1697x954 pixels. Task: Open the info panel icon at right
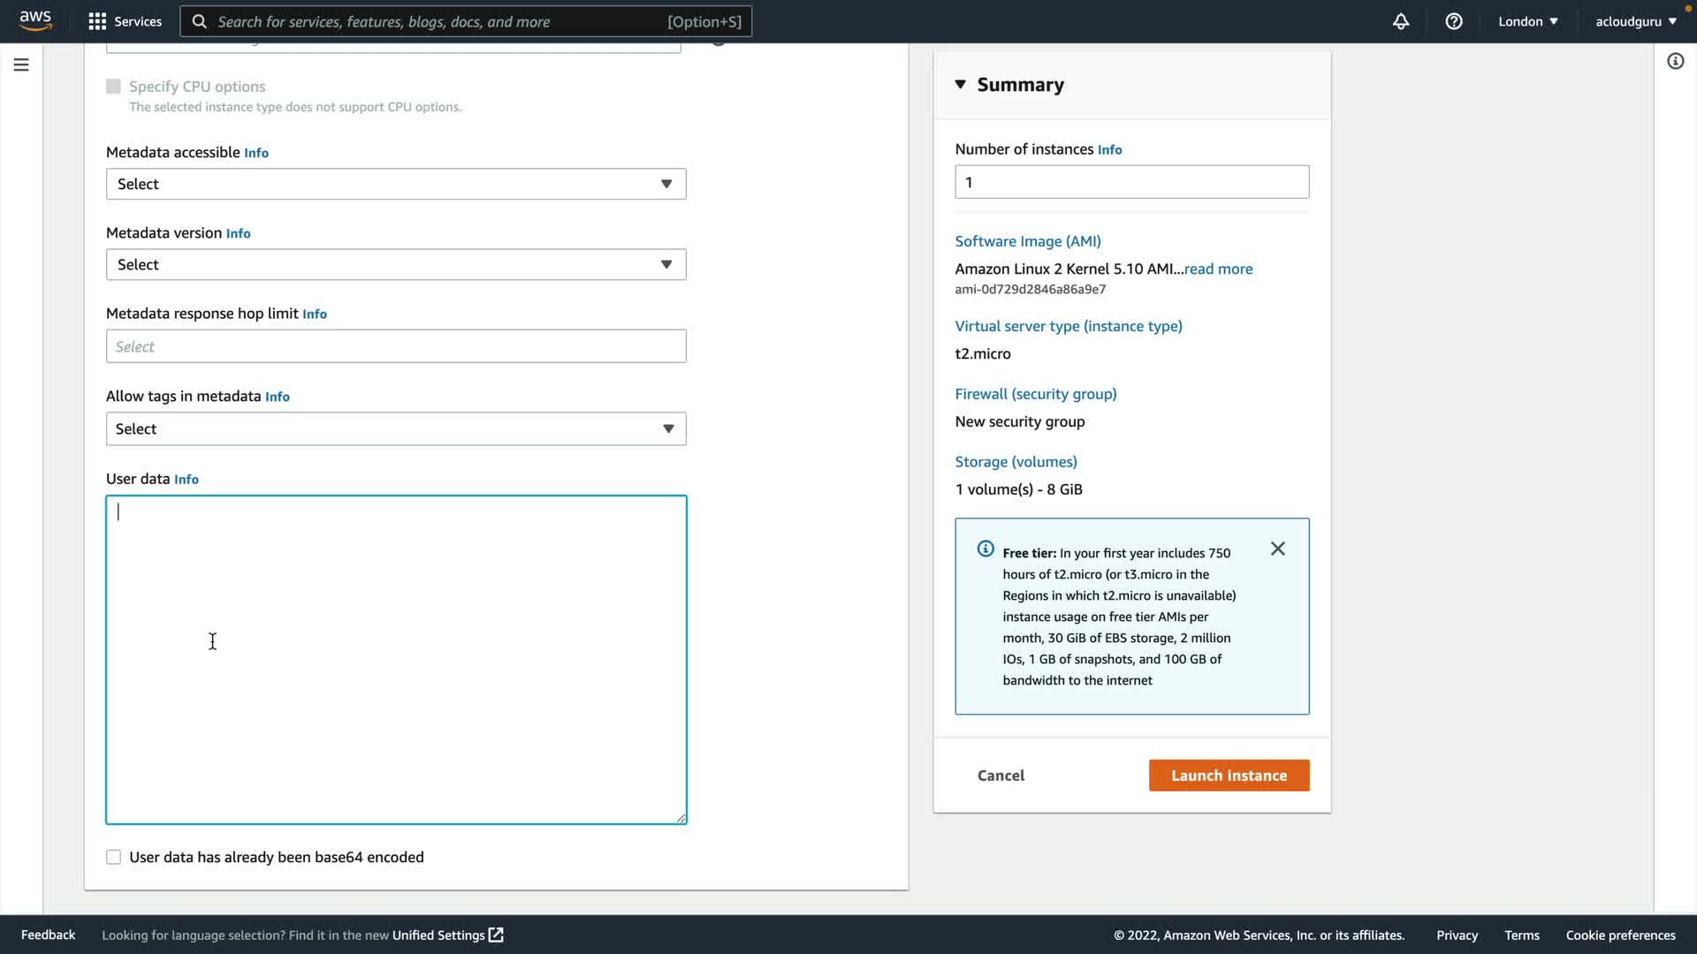coord(1675,61)
